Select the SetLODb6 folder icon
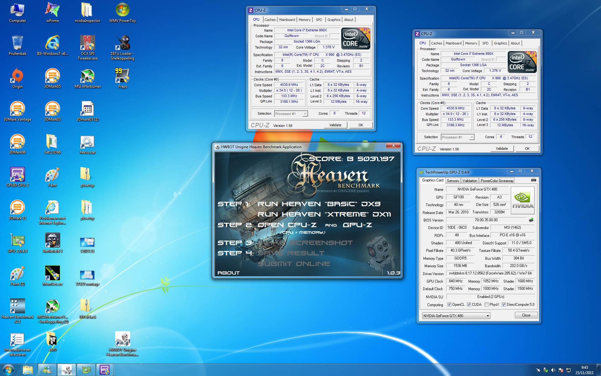Screen dimensions: 601x376 (52, 144)
